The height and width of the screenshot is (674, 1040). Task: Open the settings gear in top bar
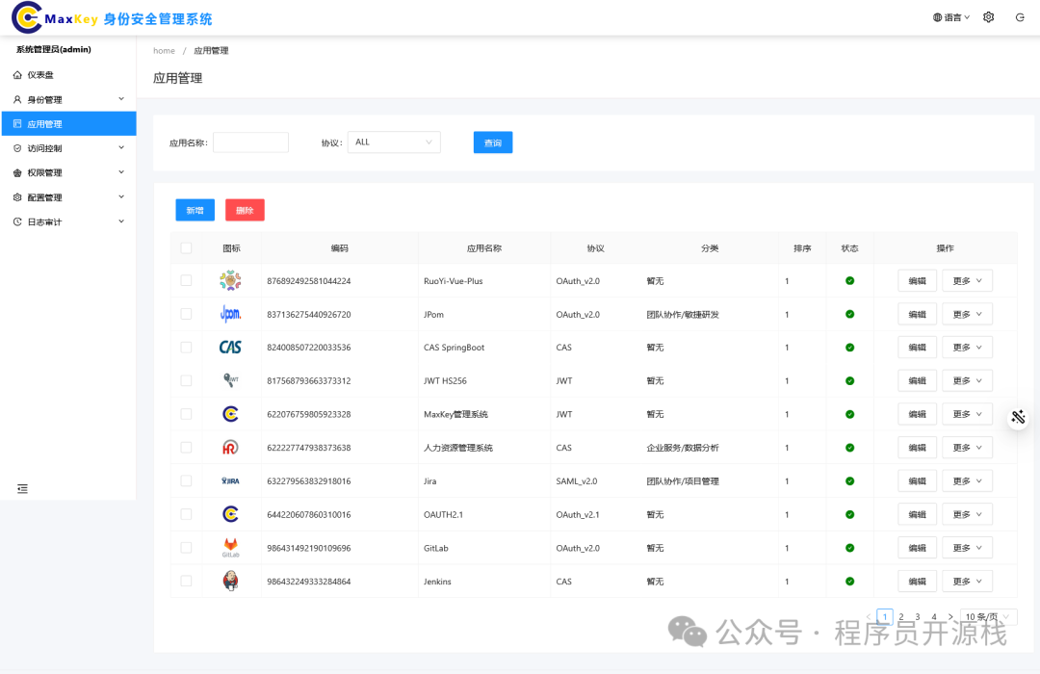988,16
